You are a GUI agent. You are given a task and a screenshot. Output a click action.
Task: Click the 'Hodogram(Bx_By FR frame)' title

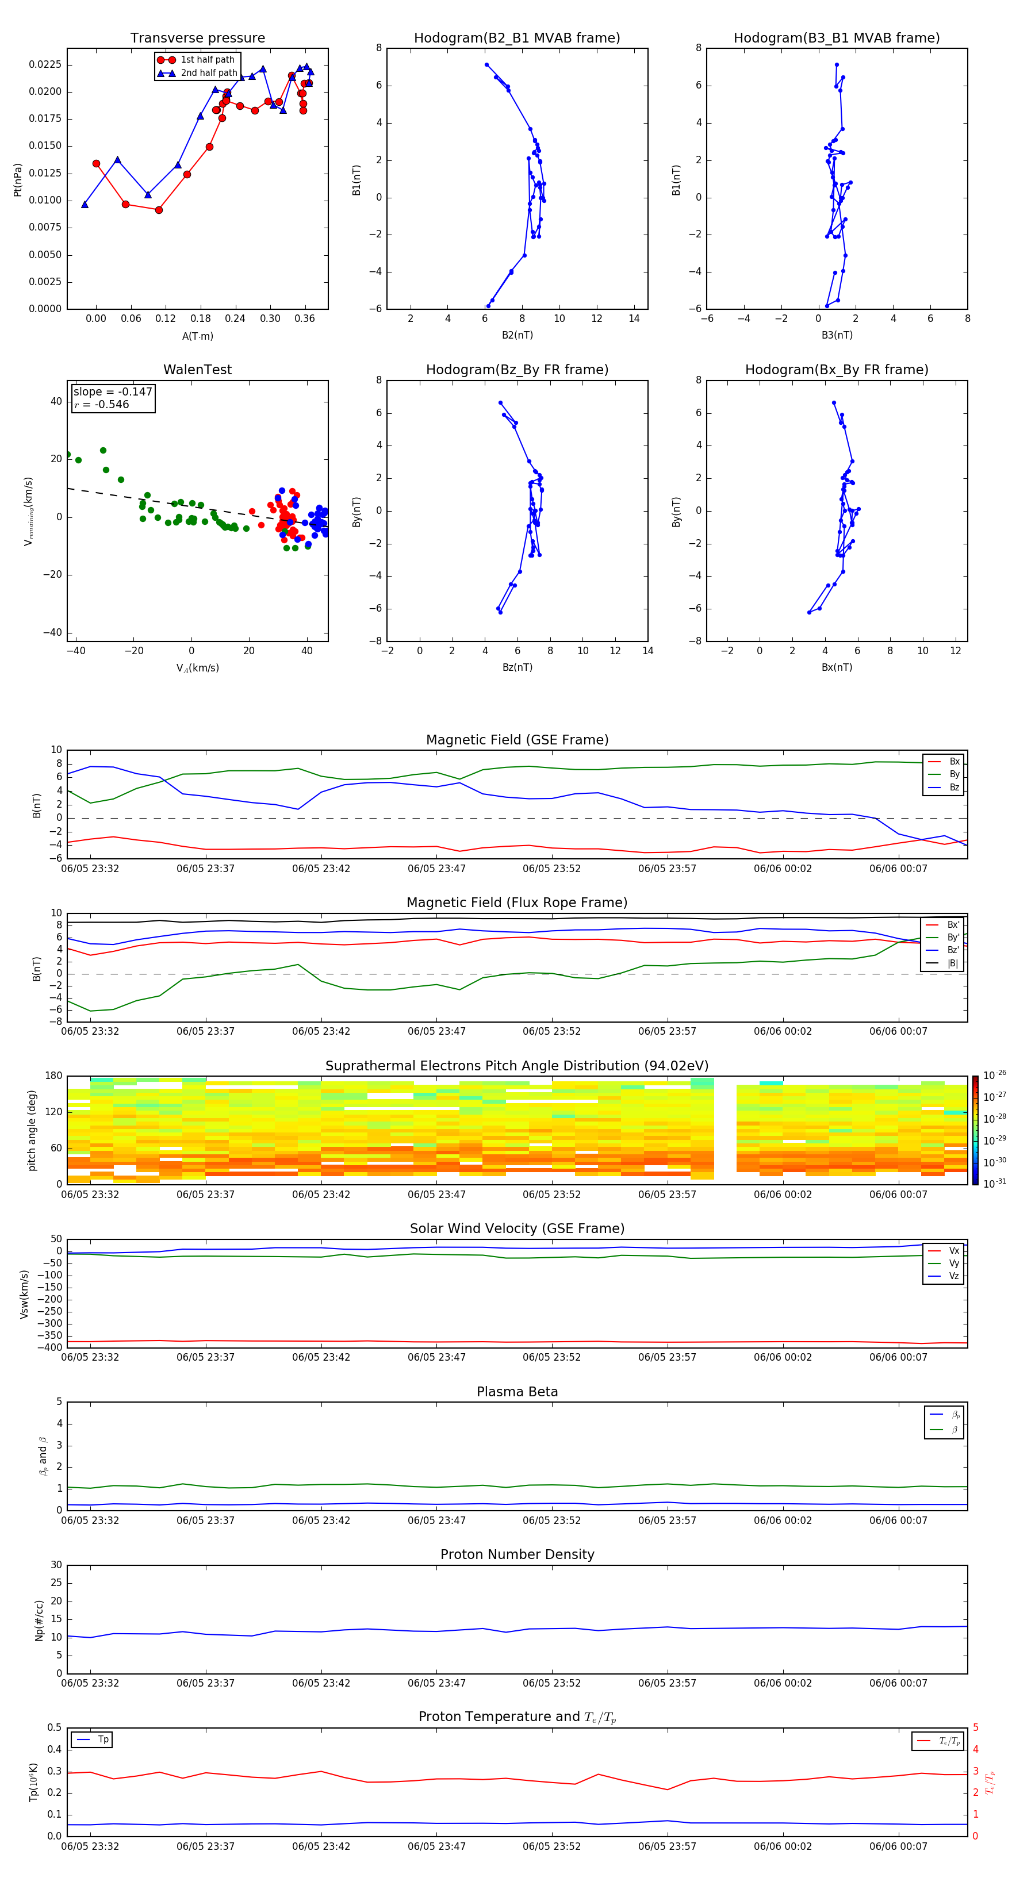(x=836, y=370)
